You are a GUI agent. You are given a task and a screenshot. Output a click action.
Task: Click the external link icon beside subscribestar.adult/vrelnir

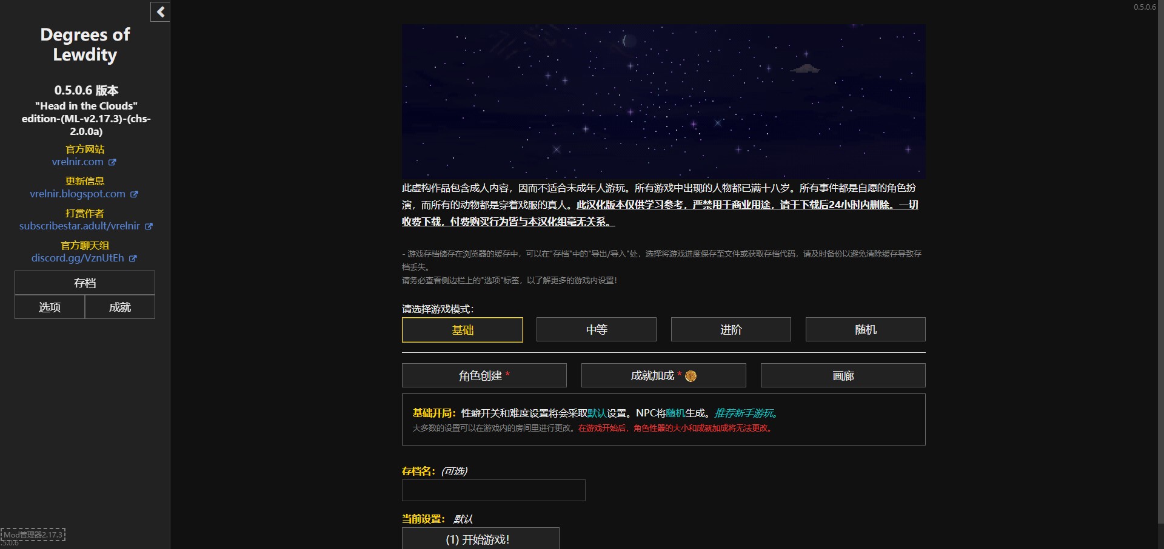pyautogui.click(x=149, y=226)
